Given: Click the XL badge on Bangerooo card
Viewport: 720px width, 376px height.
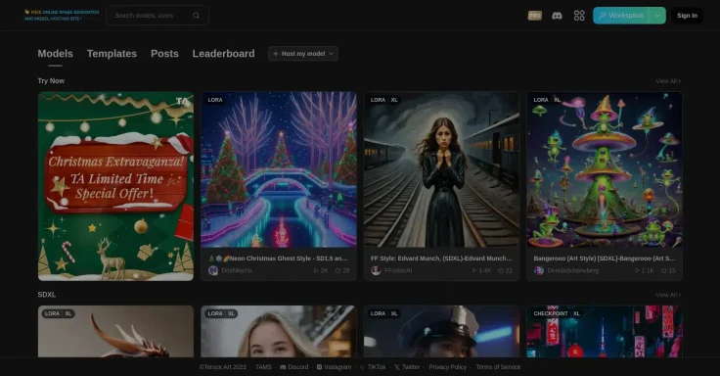Looking at the screenshot, I should 557,100.
